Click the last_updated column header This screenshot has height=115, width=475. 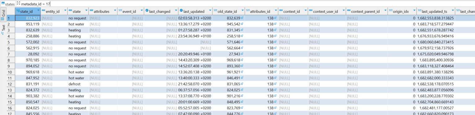195,11
